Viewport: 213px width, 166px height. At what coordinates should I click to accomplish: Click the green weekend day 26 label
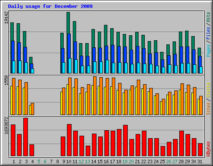pyautogui.click(x=168, y=161)
